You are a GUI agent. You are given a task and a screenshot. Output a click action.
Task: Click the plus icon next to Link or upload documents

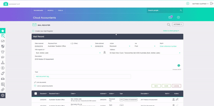(x=35, y=86)
